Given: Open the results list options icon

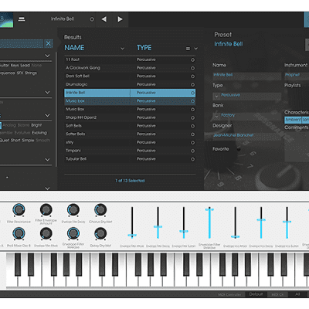Looking at the screenshot, I should pyautogui.click(x=188, y=49).
